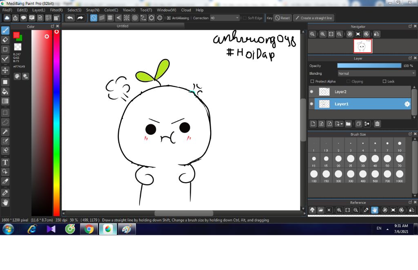This screenshot has width=418, height=270.
Task: Delete layer with the trash icon
Action: point(377,124)
